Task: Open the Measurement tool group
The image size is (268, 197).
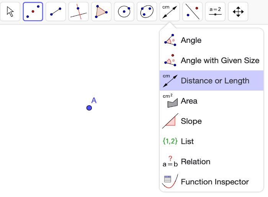Action: tap(170, 11)
